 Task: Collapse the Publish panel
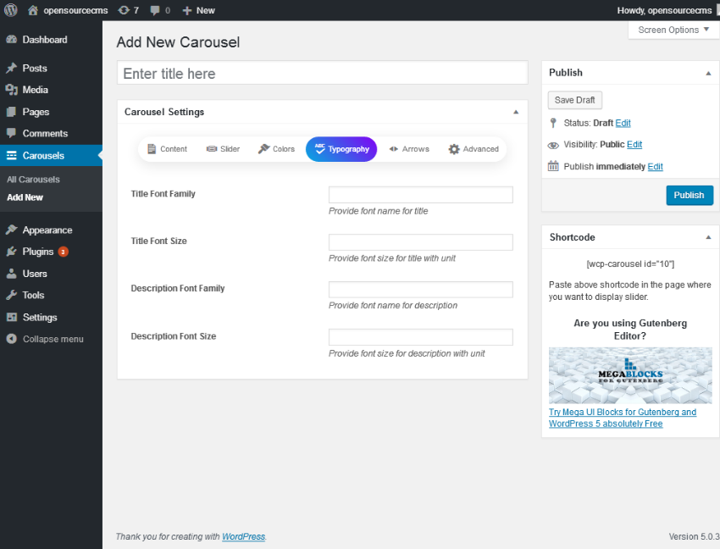click(x=708, y=73)
